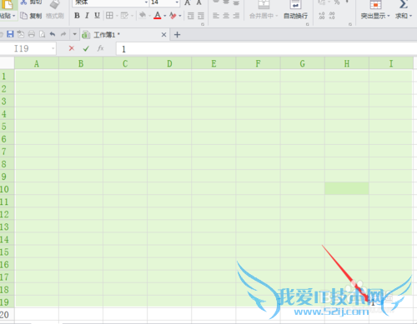The image size is (417, 324).
Task: Expand the quick access toolbar dropdown
Action: [74, 34]
